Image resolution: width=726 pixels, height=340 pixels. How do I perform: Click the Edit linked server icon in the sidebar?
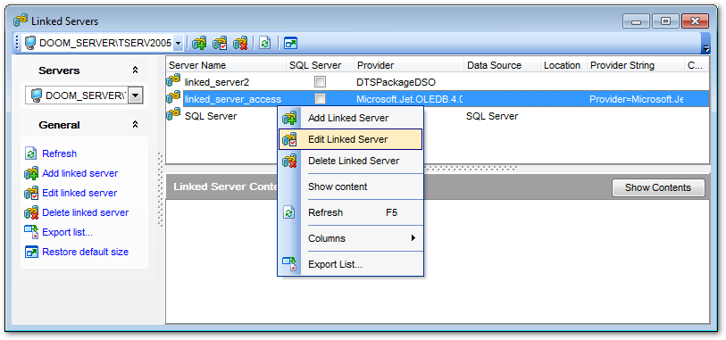coord(31,193)
